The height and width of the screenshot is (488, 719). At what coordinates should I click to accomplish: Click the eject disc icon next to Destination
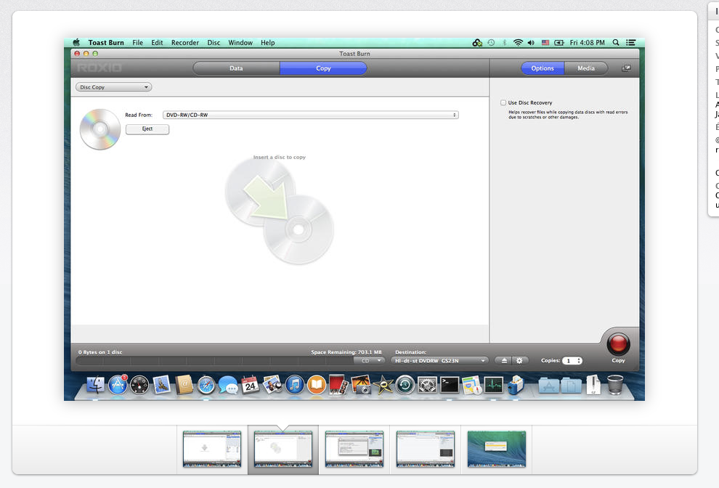pyautogui.click(x=505, y=361)
